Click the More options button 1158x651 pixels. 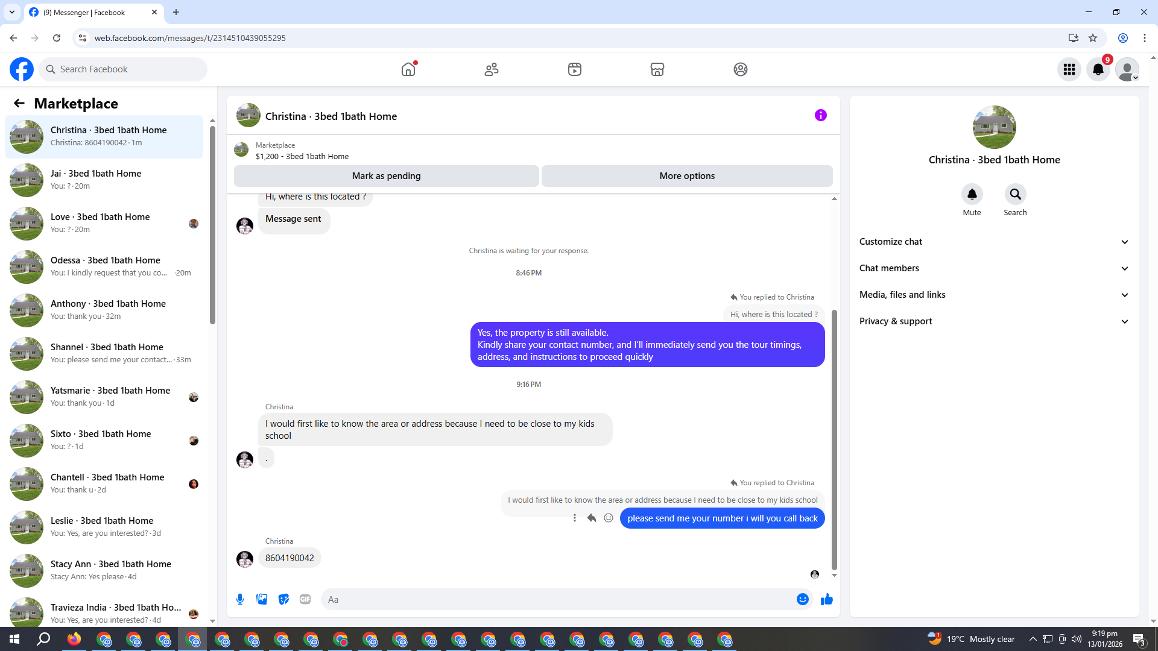tap(687, 176)
